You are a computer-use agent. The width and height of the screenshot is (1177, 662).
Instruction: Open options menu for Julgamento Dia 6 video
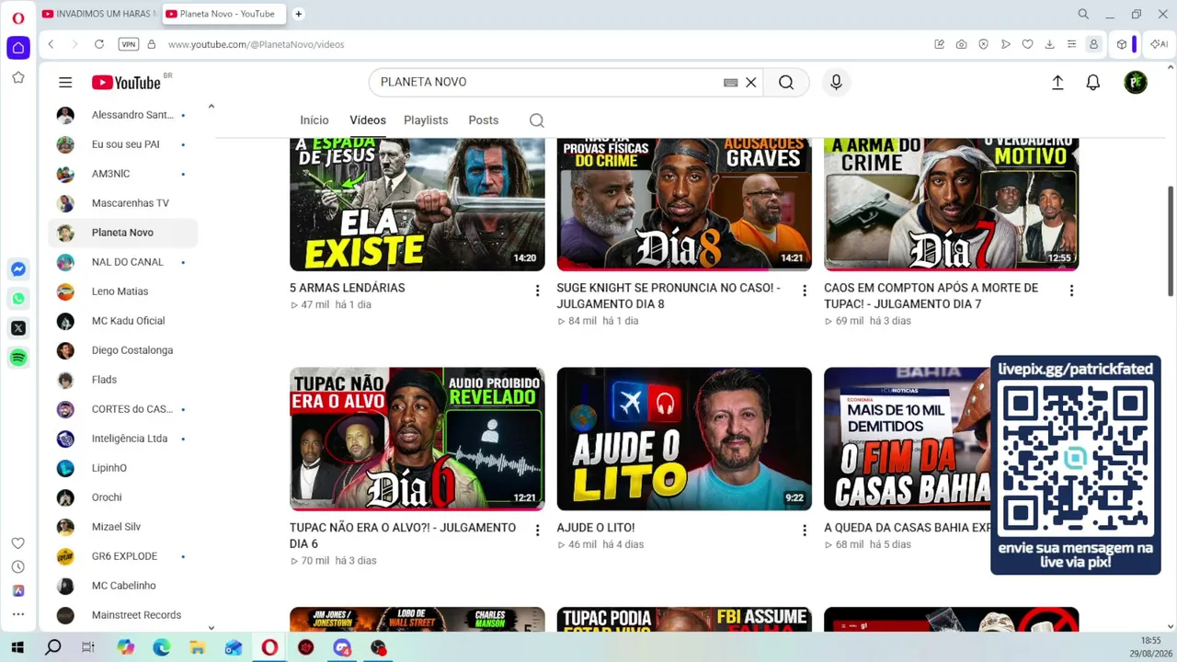[x=537, y=531]
